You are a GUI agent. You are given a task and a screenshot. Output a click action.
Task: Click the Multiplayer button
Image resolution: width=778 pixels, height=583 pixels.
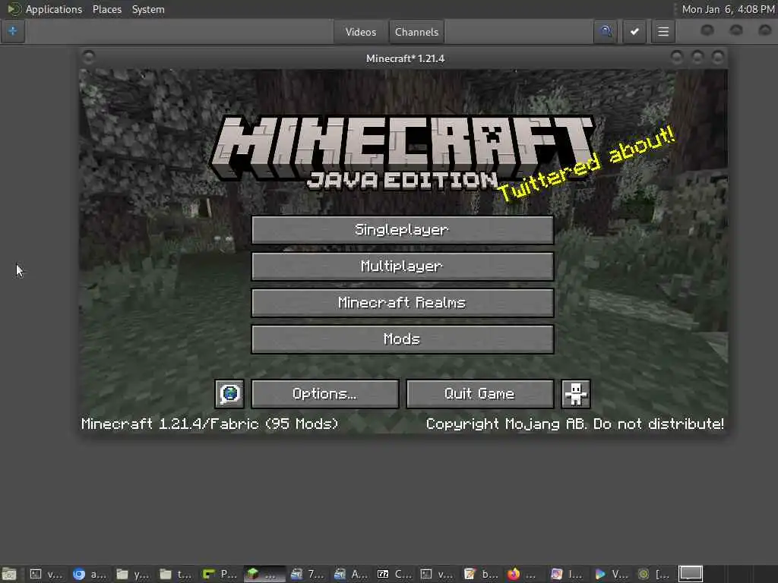(403, 266)
